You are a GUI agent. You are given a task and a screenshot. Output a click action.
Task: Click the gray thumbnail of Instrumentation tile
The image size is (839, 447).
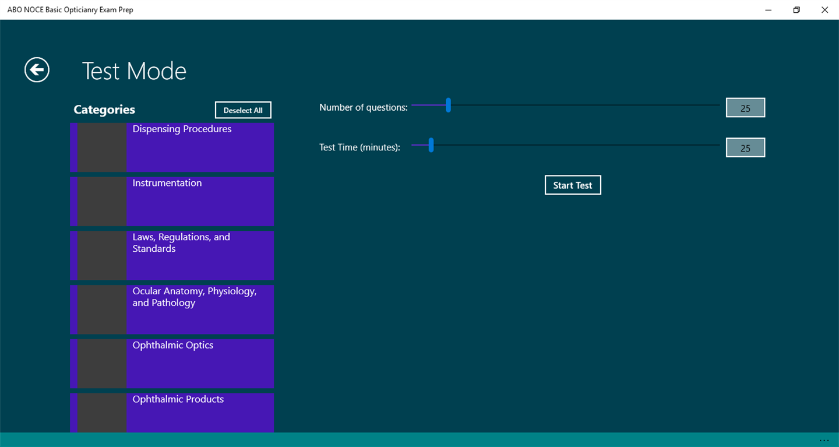[102, 202]
